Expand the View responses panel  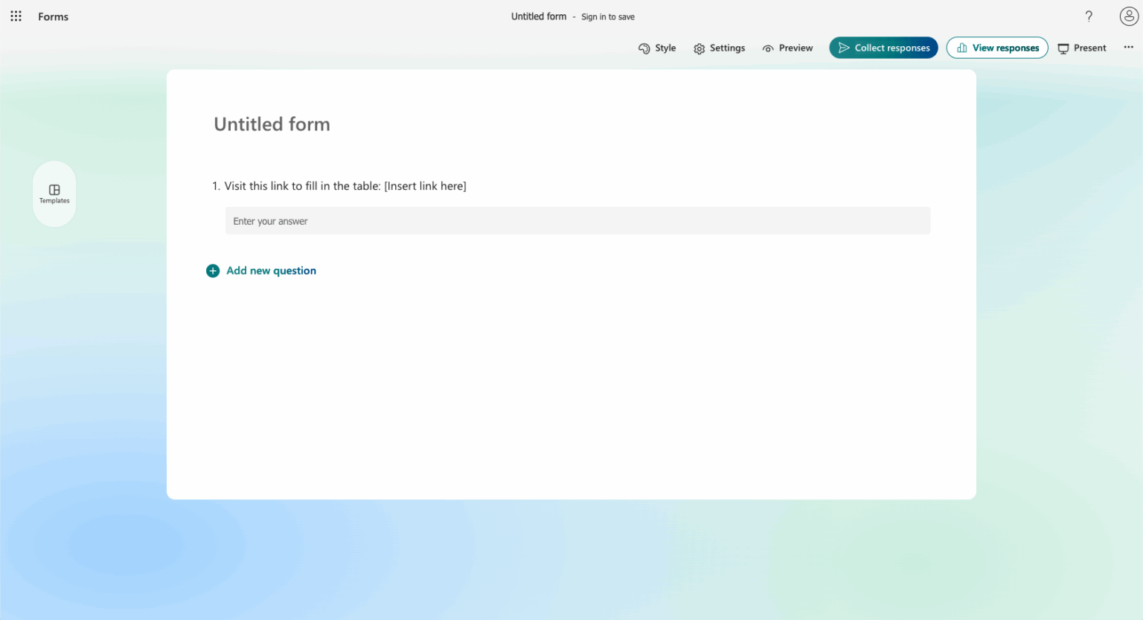pos(997,47)
